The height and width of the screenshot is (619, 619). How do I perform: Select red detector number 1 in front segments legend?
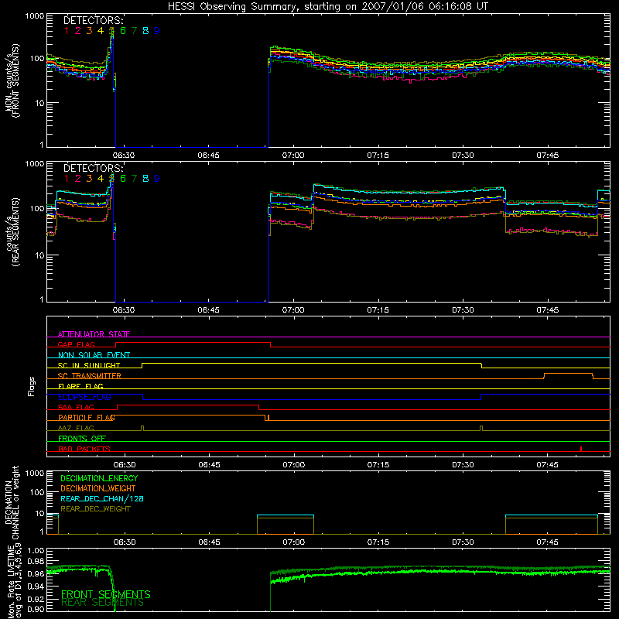[67, 31]
